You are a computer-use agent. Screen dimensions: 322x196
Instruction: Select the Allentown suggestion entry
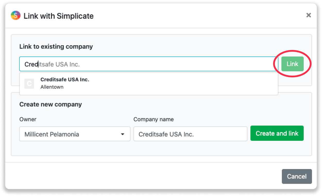coord(52,87)
